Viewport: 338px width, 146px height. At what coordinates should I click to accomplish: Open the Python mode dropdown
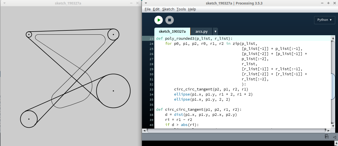pos(324,20)
